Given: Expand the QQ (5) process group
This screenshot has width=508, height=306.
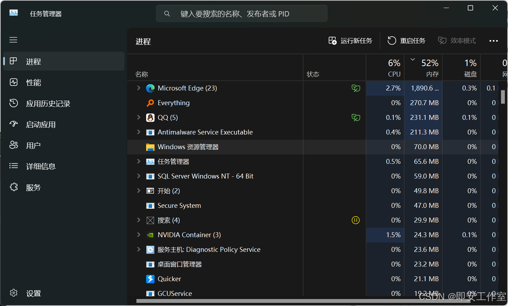Looking at the screenshot, I should (138, 117).
